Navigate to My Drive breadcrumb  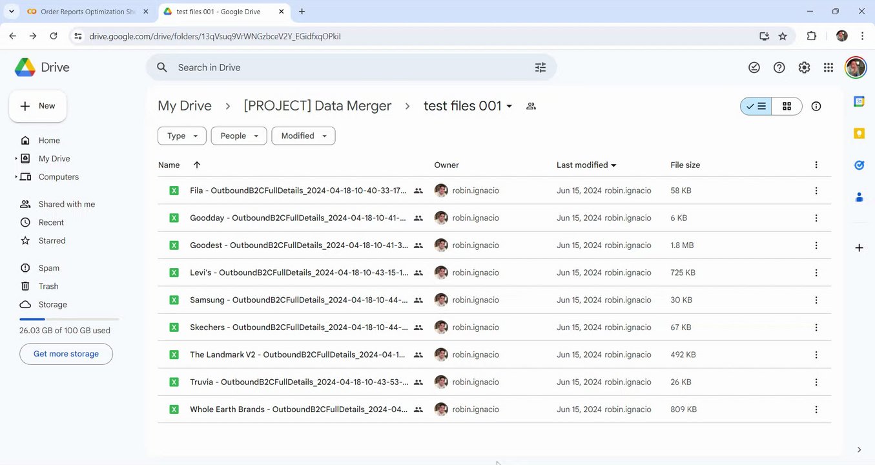point(185,106)
